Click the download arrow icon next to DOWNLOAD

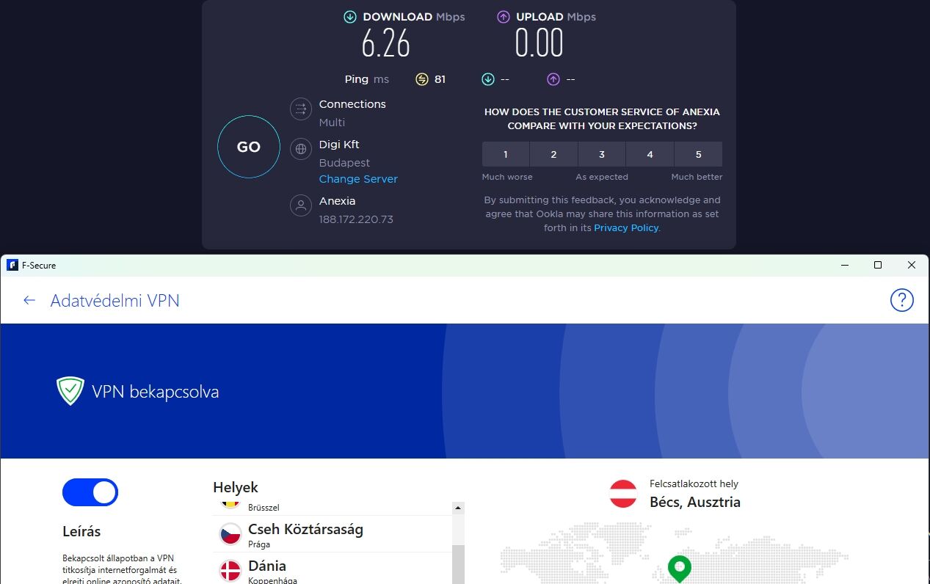tap(350, 17)
